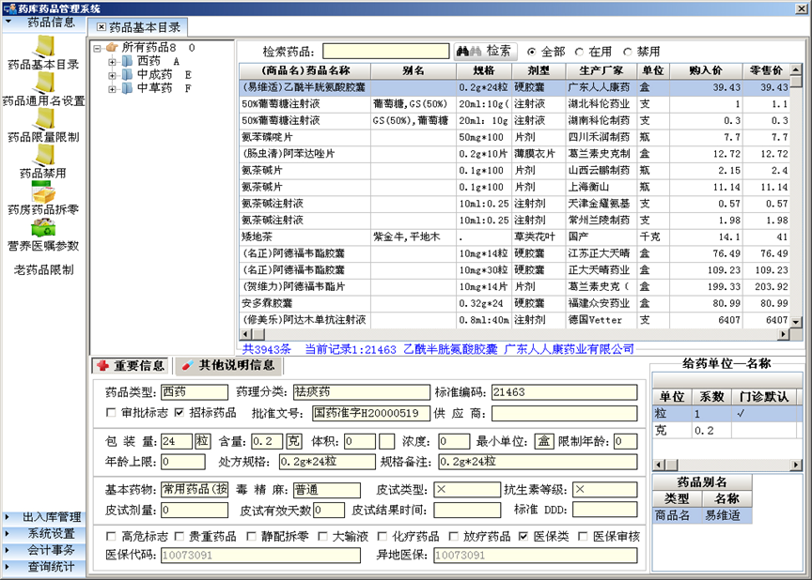The image size is (812, 580).
Task: Switch to 重要信息 tab
Action: (132, 365)
